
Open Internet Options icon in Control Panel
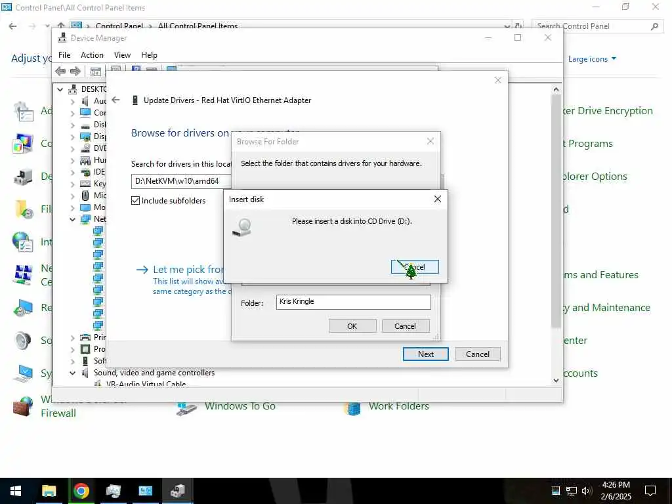coord(23,242)
